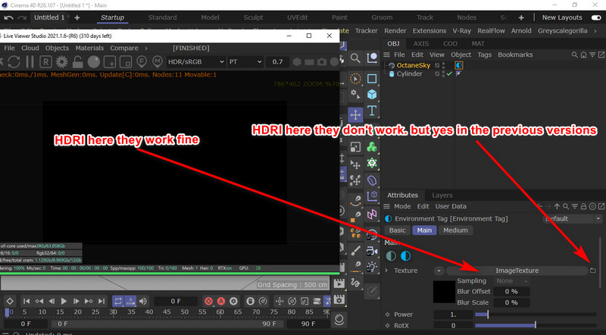The height and width of the screenshot is (335, 606).
Task: Open Octane settings gear in Live Viewer
Action: 62,61
